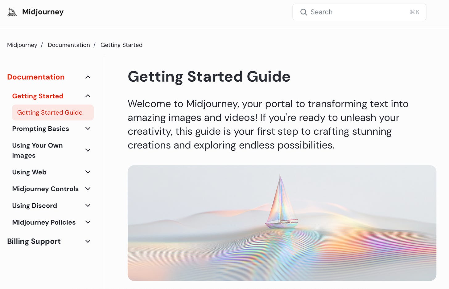
Task: Open the Midjourney Policies section
Action: tap(44, 222)
